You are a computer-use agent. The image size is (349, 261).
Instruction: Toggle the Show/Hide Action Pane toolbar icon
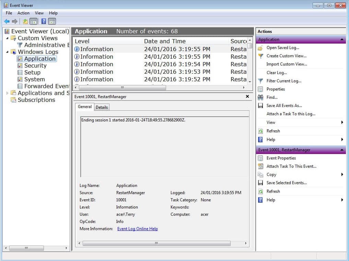(52, 21)
